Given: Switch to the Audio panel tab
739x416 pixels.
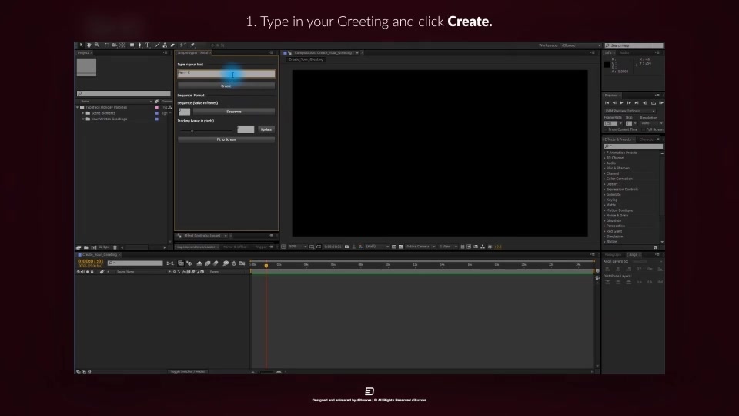Looking at the screenshot, I should 624,53.
